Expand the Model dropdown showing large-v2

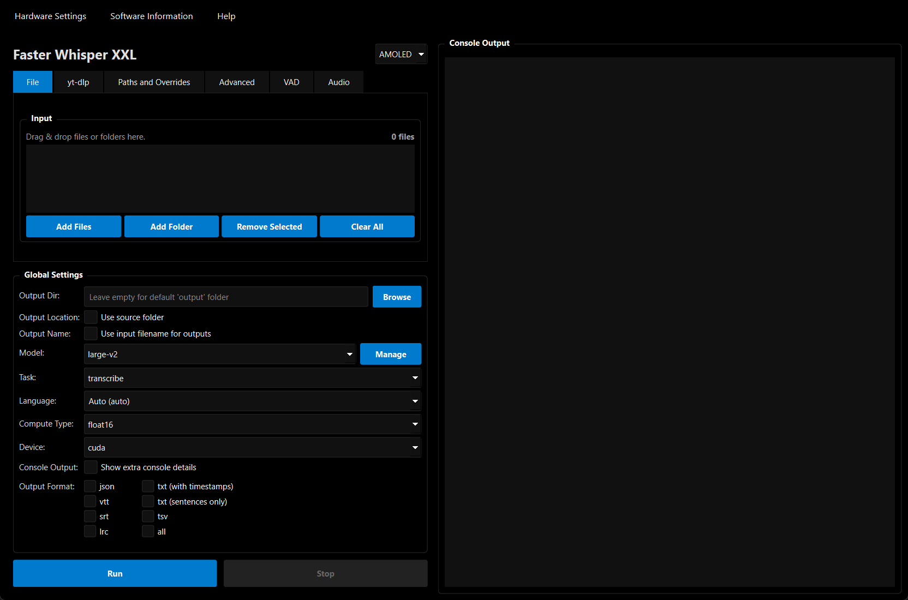point(220,355)
